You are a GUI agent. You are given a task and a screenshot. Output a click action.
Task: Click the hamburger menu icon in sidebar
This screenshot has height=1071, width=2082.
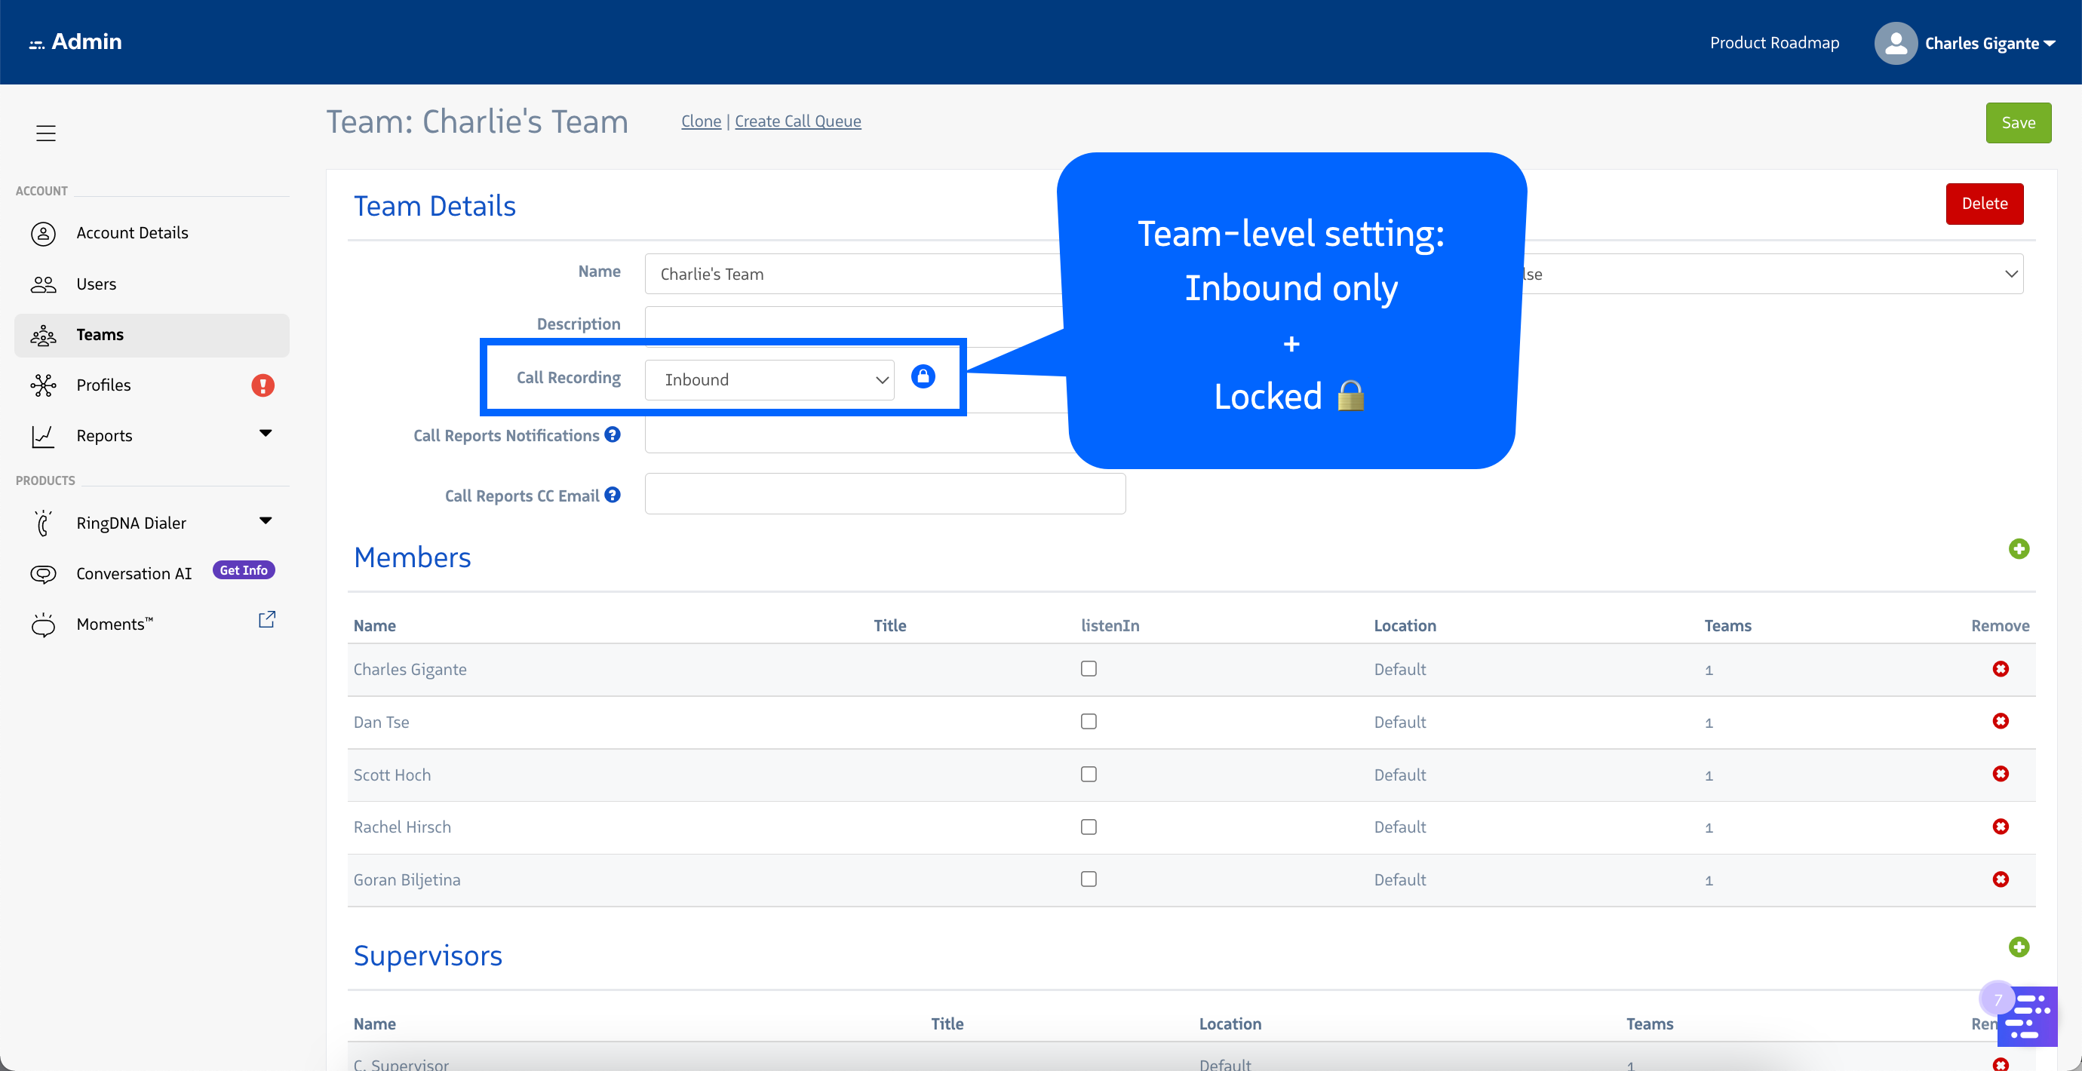click(45, 133)
